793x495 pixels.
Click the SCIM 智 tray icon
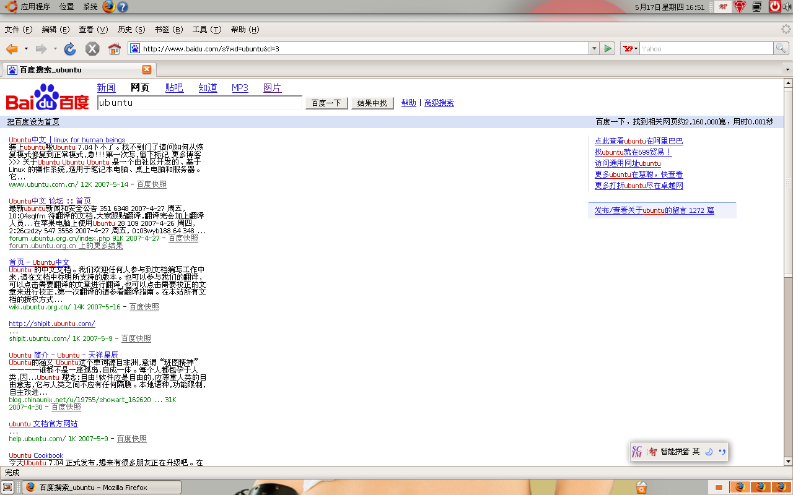point(724,7)
